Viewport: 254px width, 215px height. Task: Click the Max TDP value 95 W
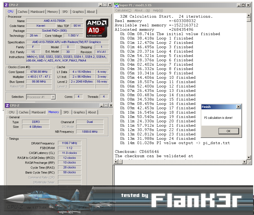coord(77,26)
